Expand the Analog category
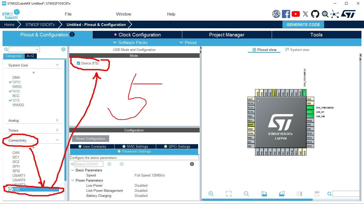The width and height of the screenshot is (364, 204). 57,120
